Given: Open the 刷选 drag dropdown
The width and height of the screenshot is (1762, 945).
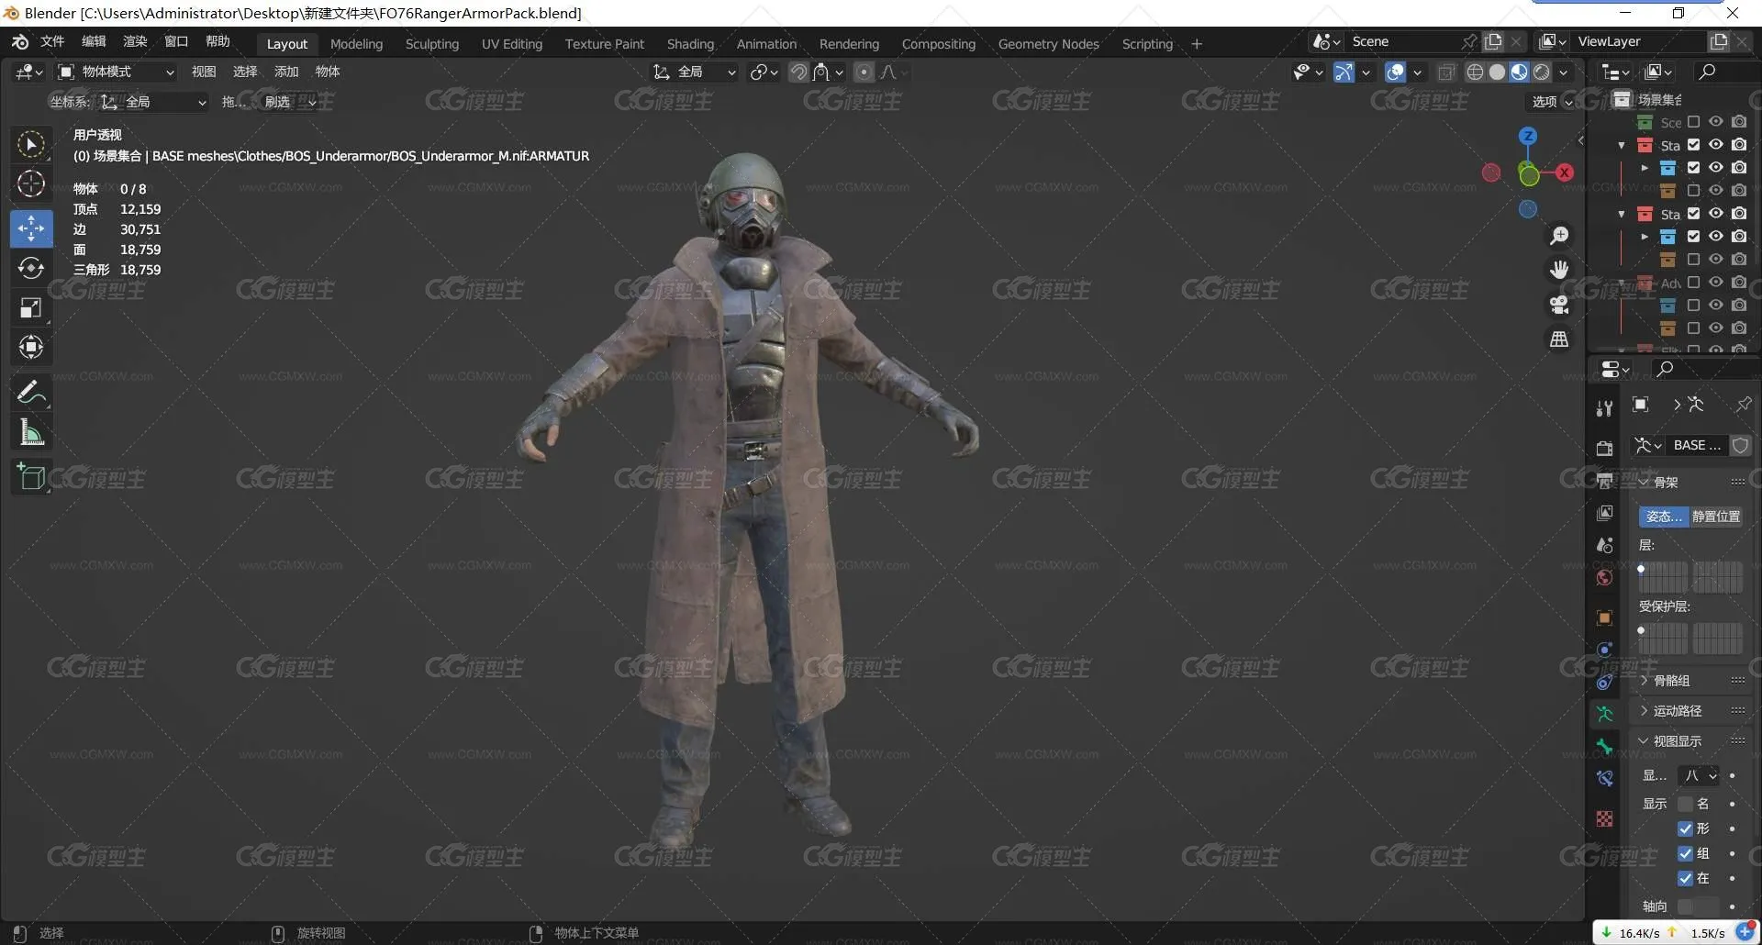Looking at the screenshot, I should coord(289,103).
